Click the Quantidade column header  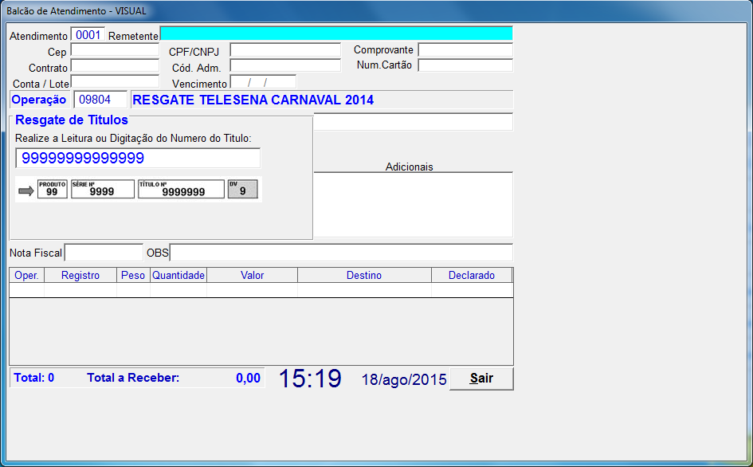coord(178,275)
